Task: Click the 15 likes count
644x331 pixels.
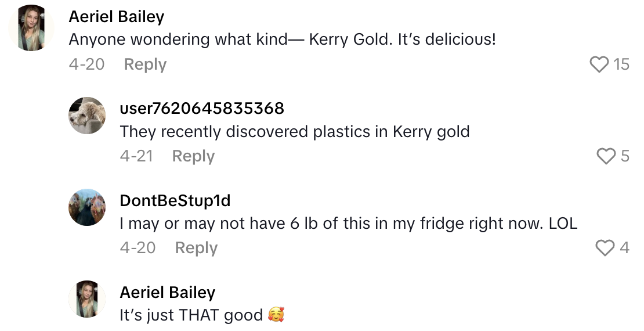Action: [621, 64]
